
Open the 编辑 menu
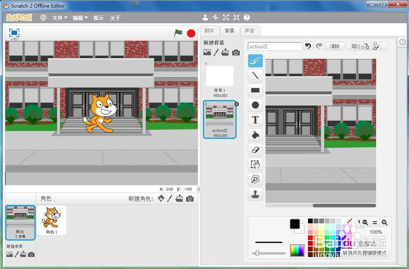(x=80, y=18)
